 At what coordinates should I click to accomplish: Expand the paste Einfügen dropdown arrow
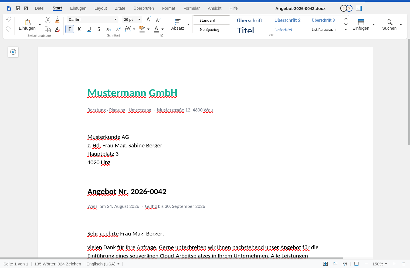click(x=40, y=25)
